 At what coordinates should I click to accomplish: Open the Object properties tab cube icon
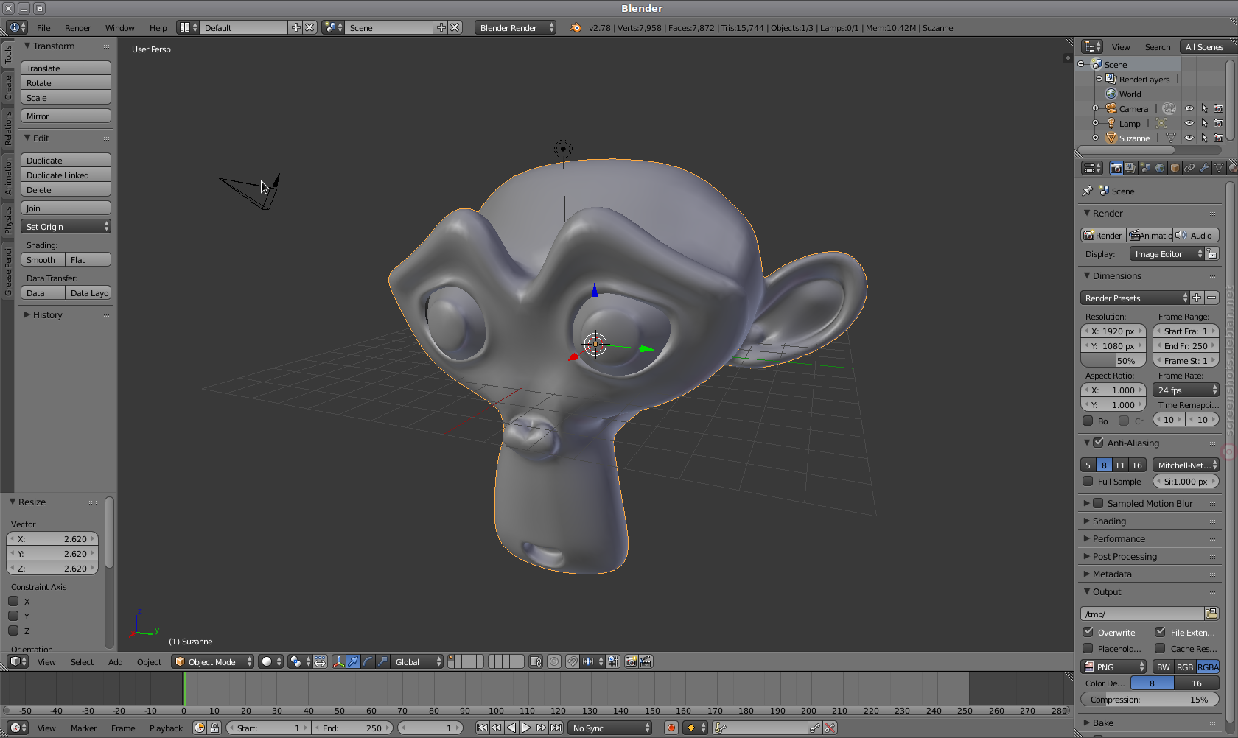pos(1175,169)
